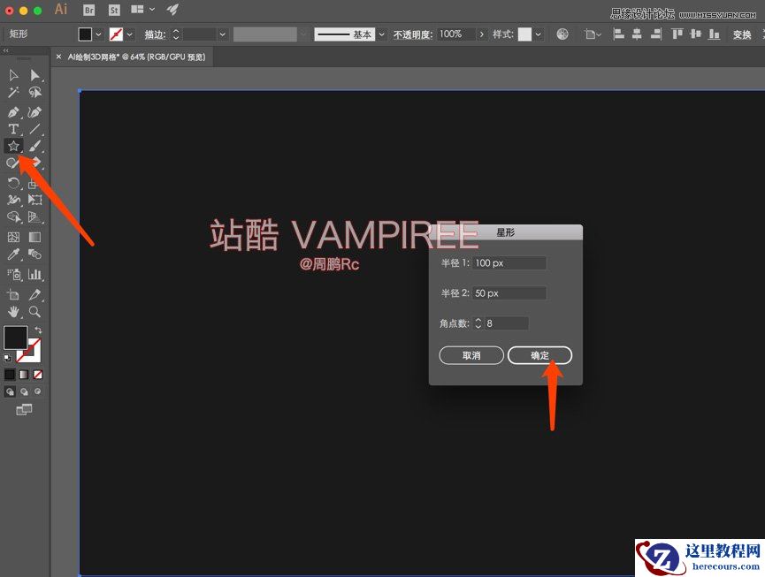
Task: Enable Draw Behind mode
Action: [x=24, y=391]
